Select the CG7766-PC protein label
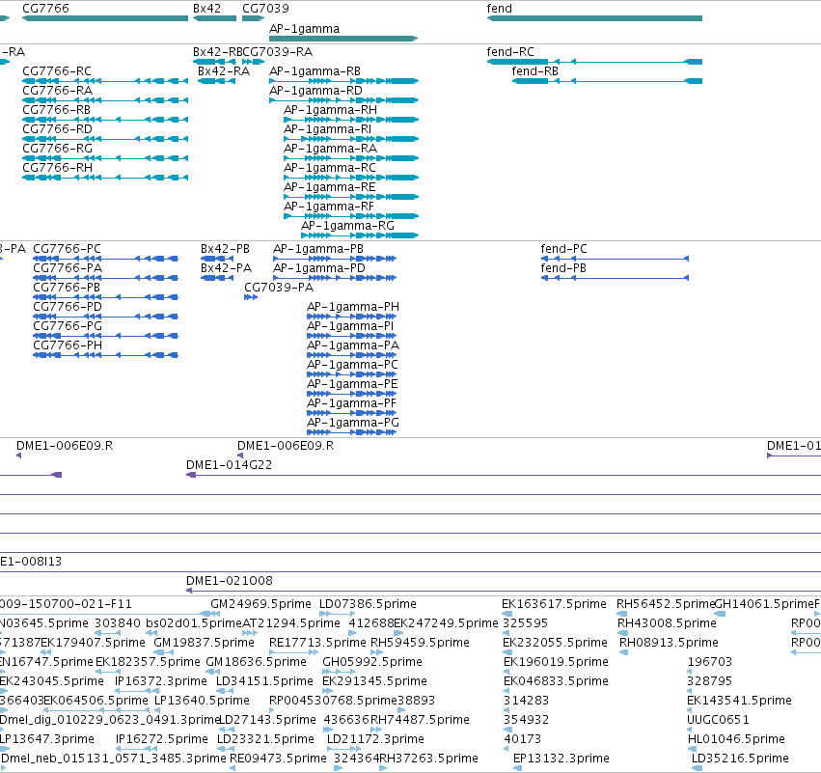Viewport: 821px width, 773px height. pos(67,249)
